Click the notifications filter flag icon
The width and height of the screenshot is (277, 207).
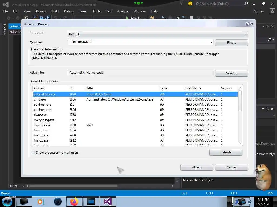coord(182,3)
